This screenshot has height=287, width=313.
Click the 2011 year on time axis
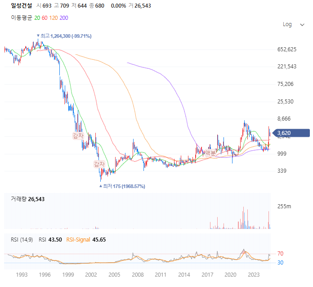coord(161,275)
